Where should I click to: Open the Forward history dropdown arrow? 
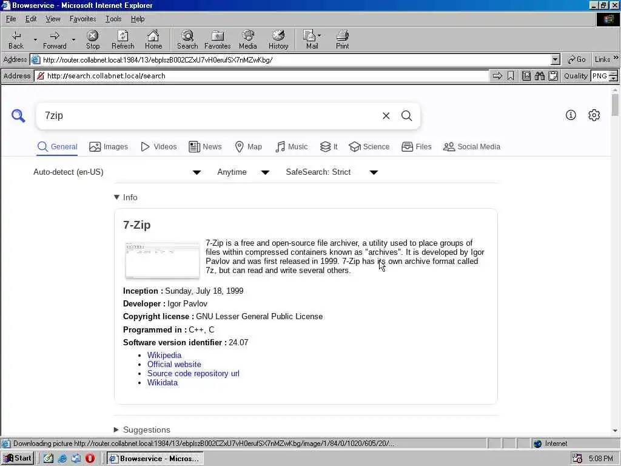73,39
